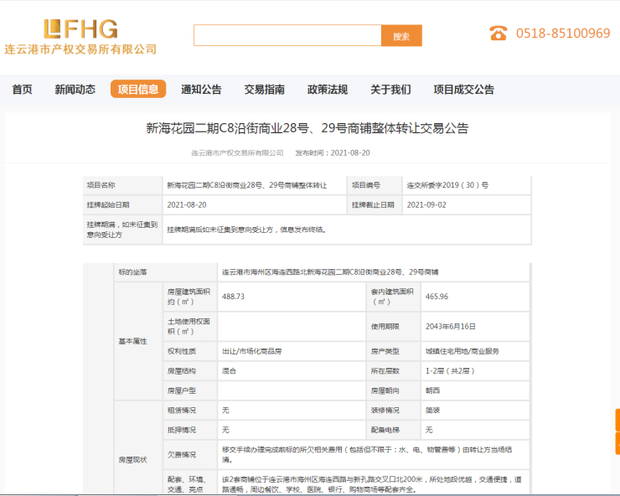Click the project number 连交所委字2019(30)号 cell
Viewport: 620px width, 496px height.
click(447, 184)
